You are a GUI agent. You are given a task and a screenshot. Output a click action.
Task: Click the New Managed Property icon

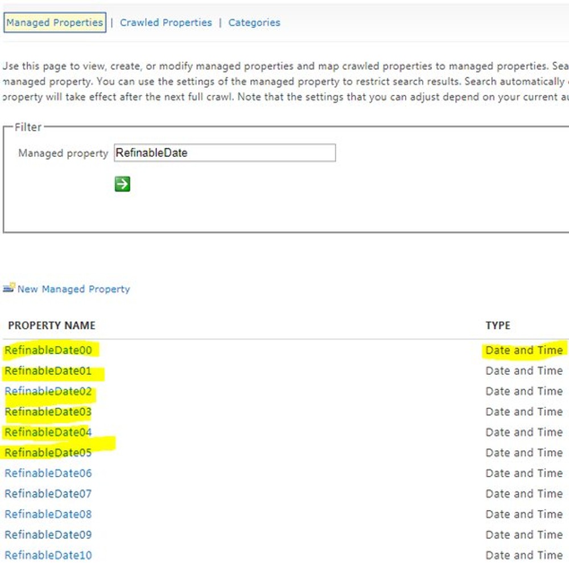(9, 288)
